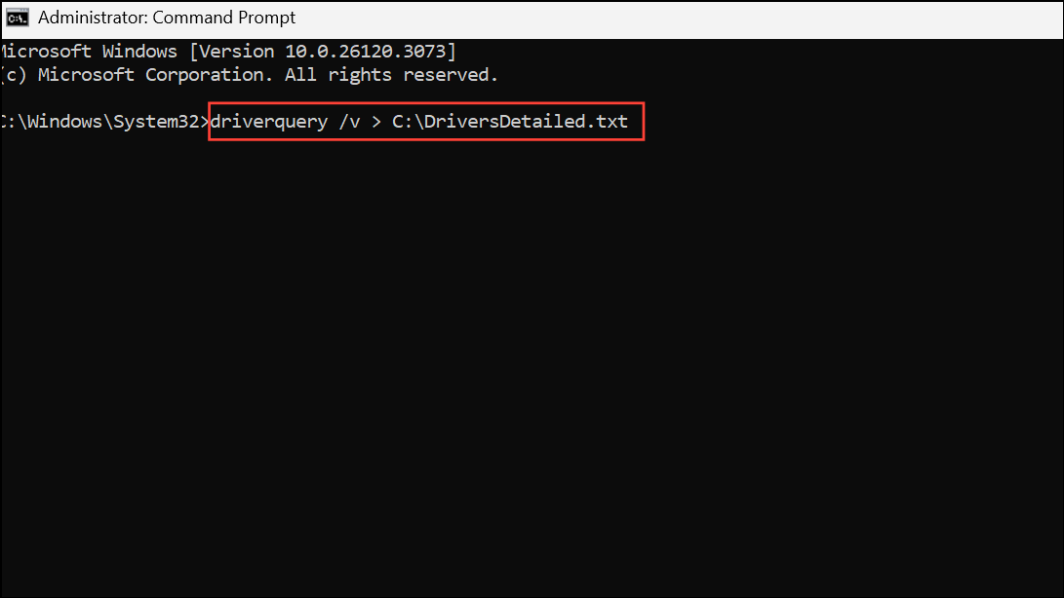
Task: Click inside the black console area
Action: point(532,341)
